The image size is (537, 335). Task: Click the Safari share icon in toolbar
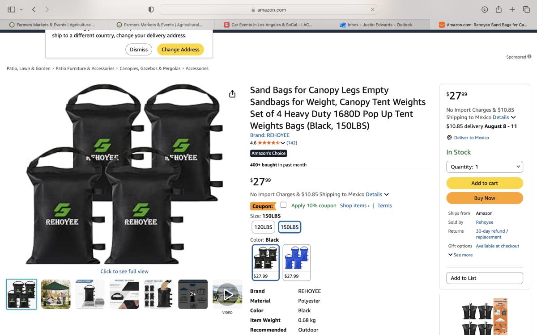[499, 9]
